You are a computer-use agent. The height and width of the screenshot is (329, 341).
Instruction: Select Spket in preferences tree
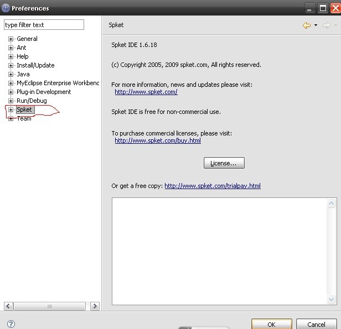[x=25, y=109]
